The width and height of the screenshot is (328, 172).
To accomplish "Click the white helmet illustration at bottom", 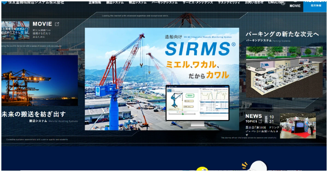I will click(259, 166).
